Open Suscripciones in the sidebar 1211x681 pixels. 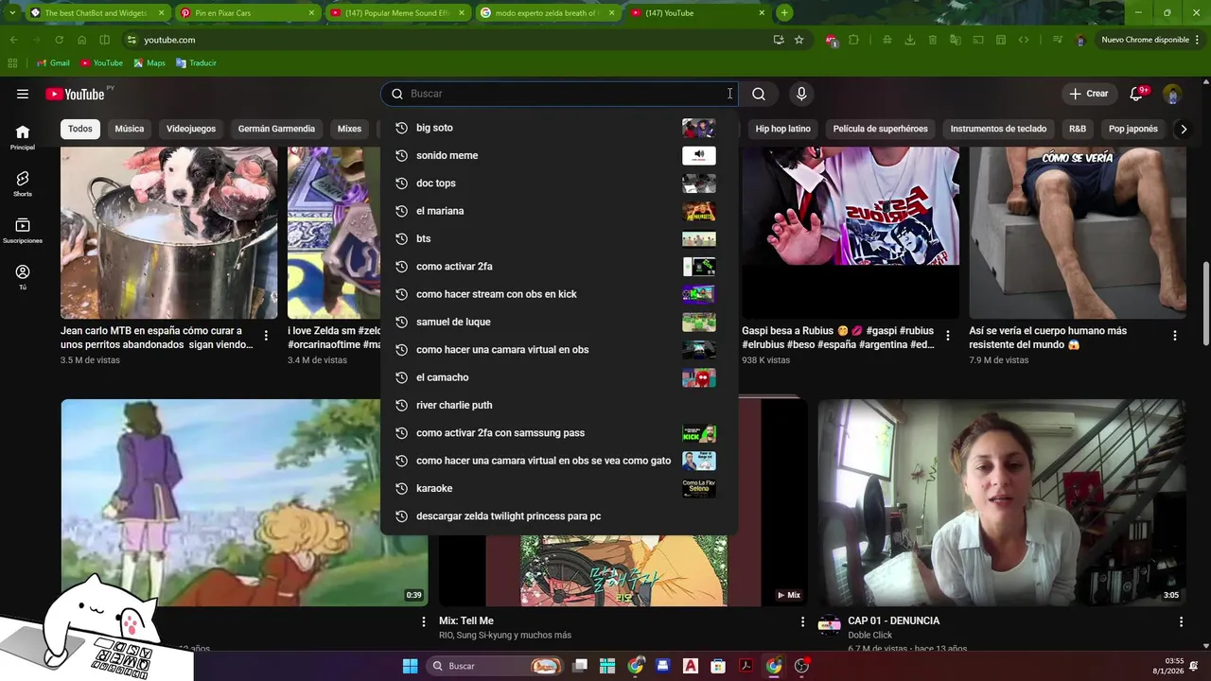point(23,231)
